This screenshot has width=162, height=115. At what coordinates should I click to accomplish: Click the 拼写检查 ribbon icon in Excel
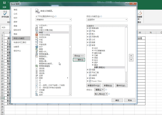click(5, 14)
